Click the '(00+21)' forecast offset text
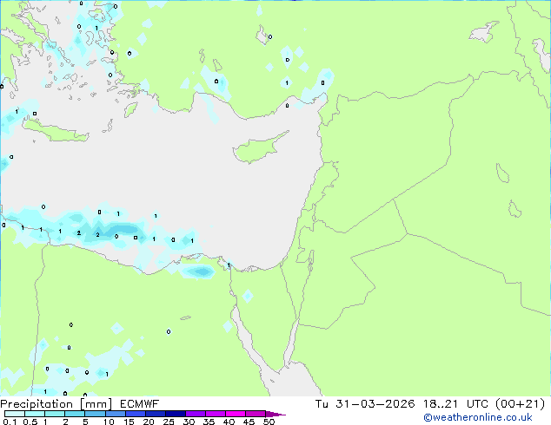Screen dimensions: 551x425 (x=520, y=404)
